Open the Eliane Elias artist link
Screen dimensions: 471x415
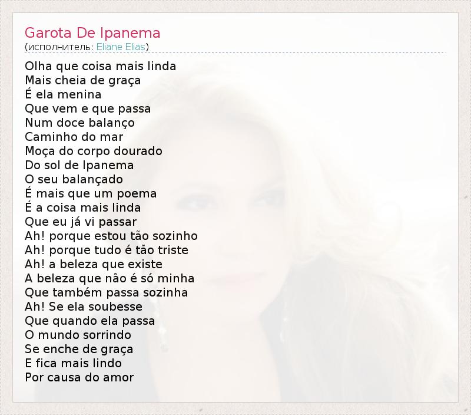click(x=121, y=47)
